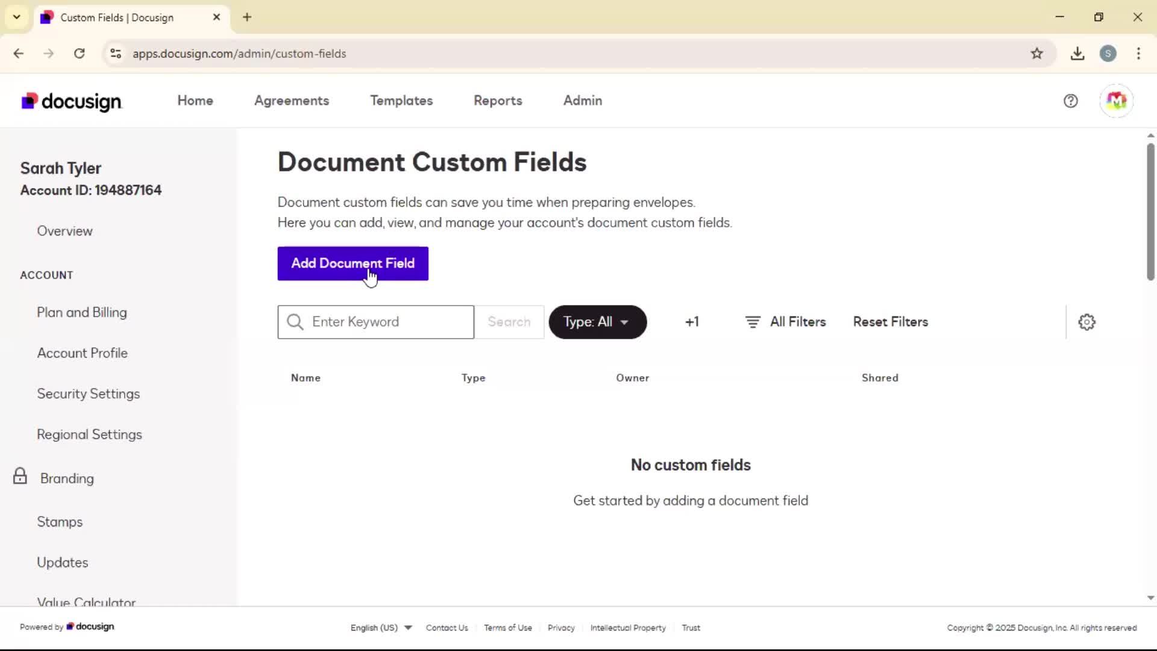Screen dimensions: 1157x651
Task: Open Privacy footer link
Action: point(561,627)
